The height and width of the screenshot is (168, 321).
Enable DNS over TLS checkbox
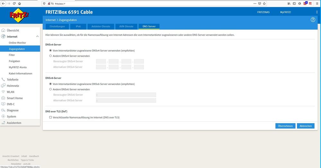pyautogui.click(x=50, y=117)
